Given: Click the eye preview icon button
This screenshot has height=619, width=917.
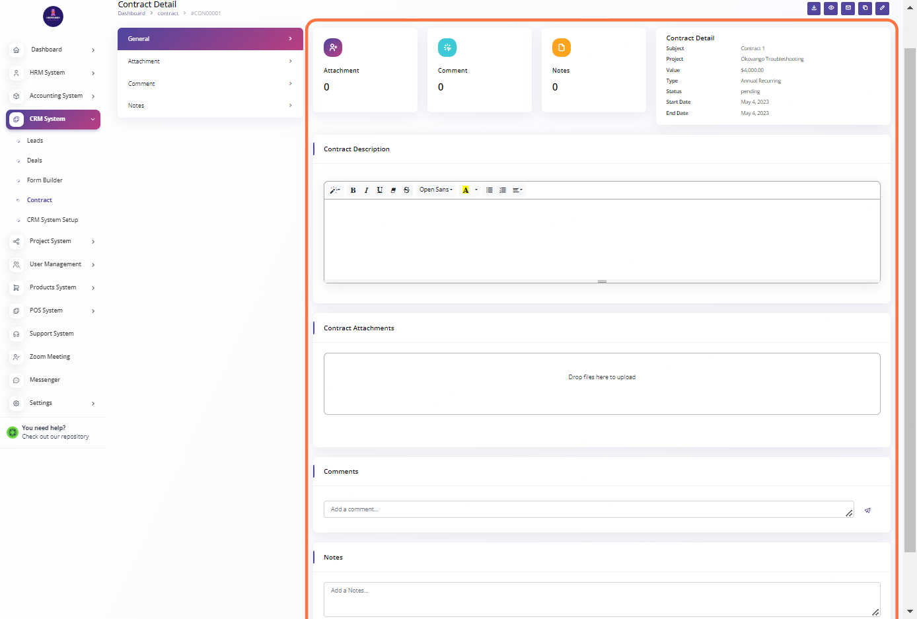Looking at the screenshot, I should pos(831,9).
